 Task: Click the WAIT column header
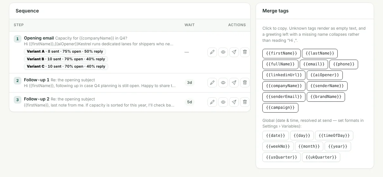[x=190, y=25]
